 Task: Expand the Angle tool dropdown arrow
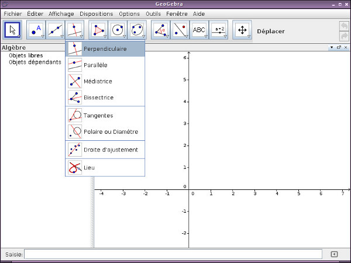[167, 36]
